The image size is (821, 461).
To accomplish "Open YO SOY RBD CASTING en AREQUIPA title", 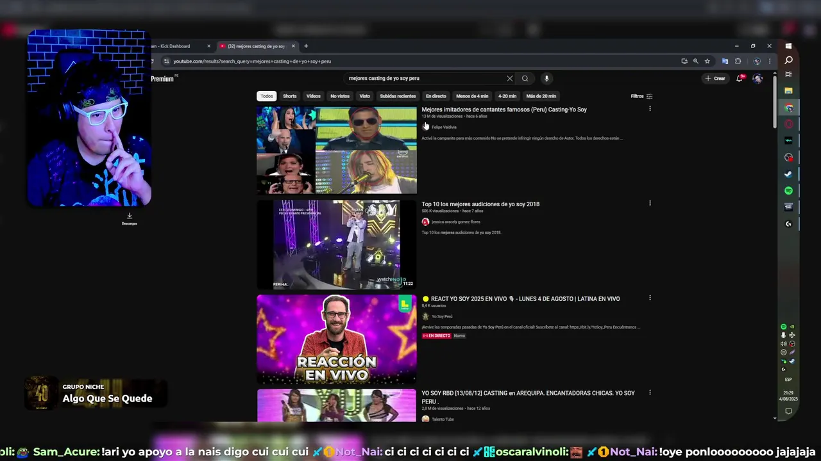I will pos(528,397).
